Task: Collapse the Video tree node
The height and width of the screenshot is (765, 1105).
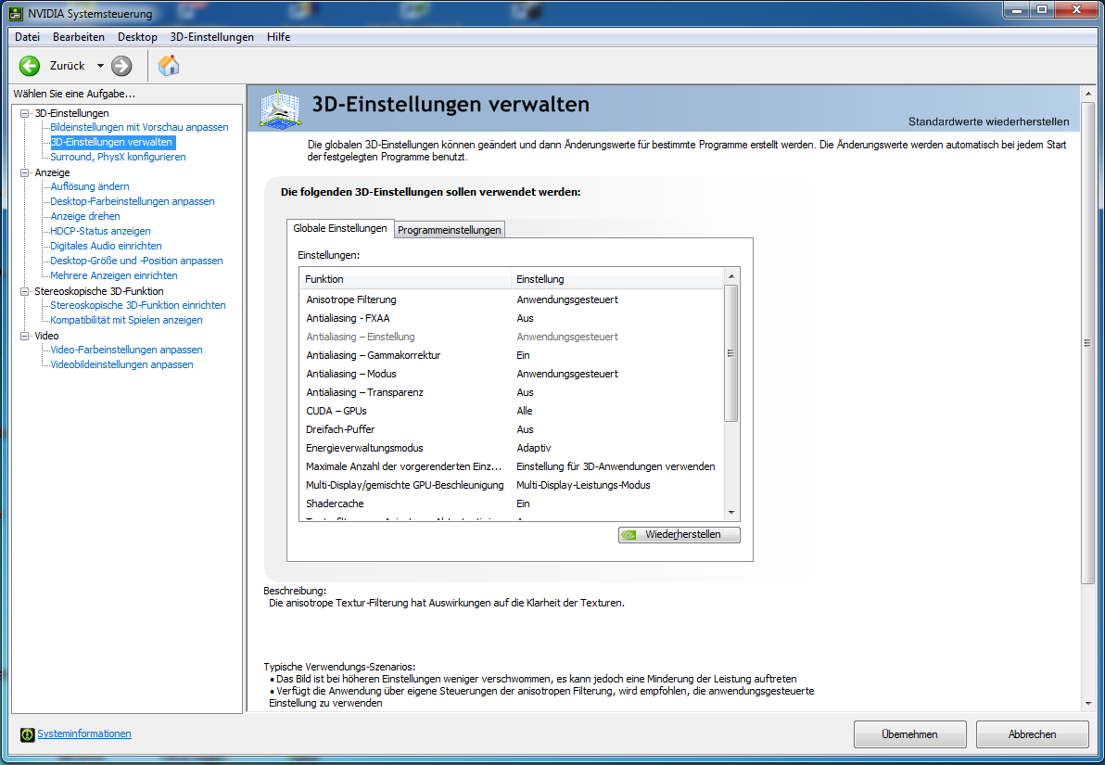Action: 25,337
